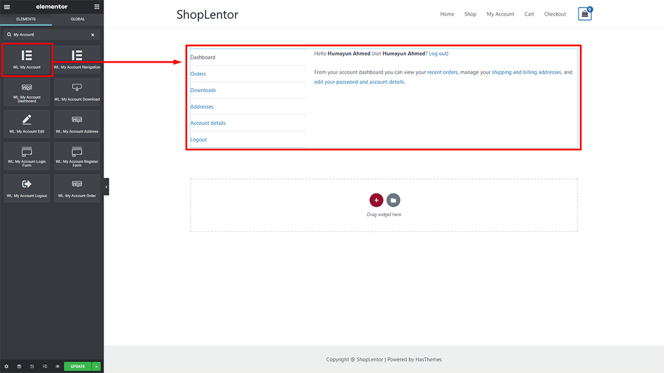Open the Orders link in account menu
This screenshot has height=373, width=664.
point(198,74)
